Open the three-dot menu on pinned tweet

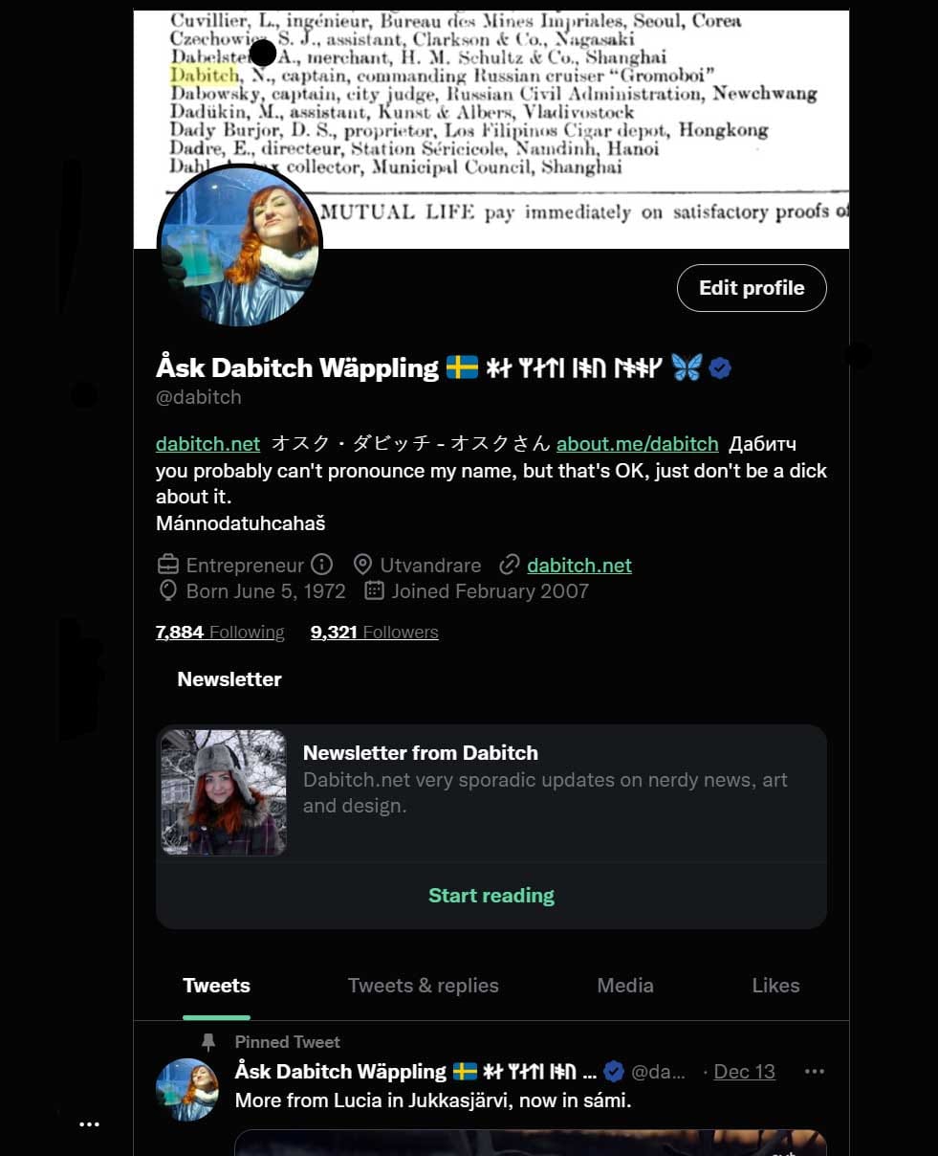pos(815,1072)
